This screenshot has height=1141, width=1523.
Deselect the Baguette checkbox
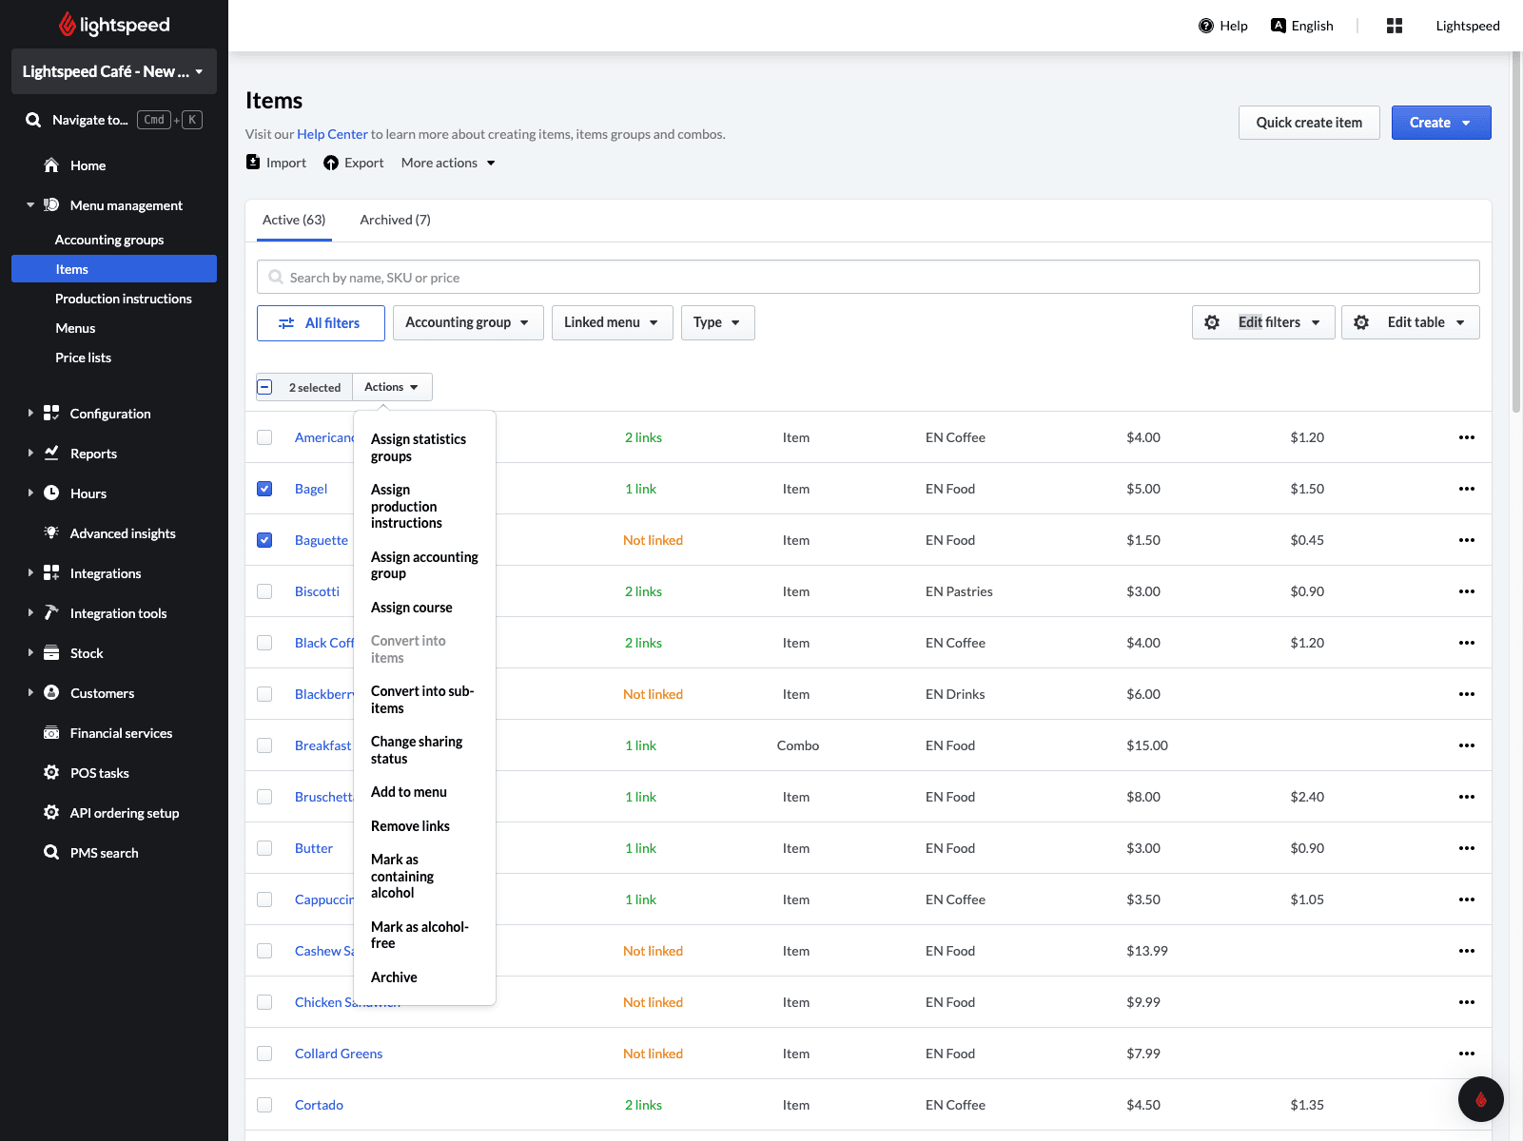click(264, 540)
